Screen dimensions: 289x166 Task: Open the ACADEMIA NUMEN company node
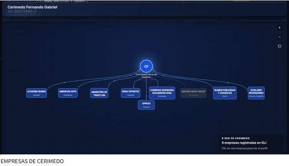point(36,93)
